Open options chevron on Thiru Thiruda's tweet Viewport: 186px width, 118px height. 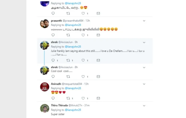144,106
